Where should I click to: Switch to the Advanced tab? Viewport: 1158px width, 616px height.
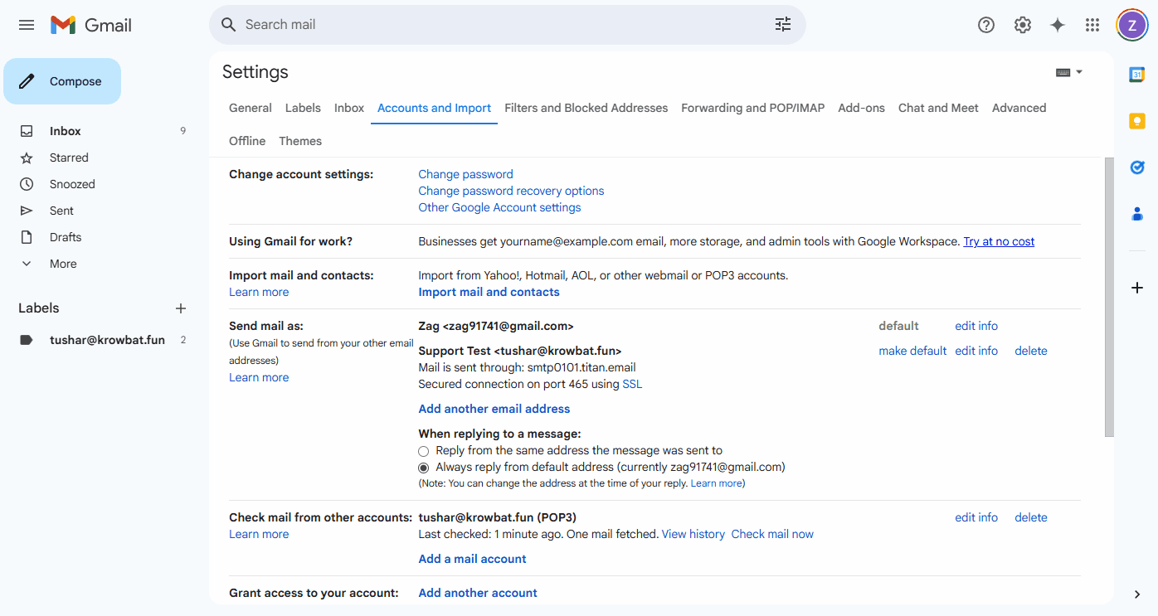pyautogui.click(x=1019, y=108)
